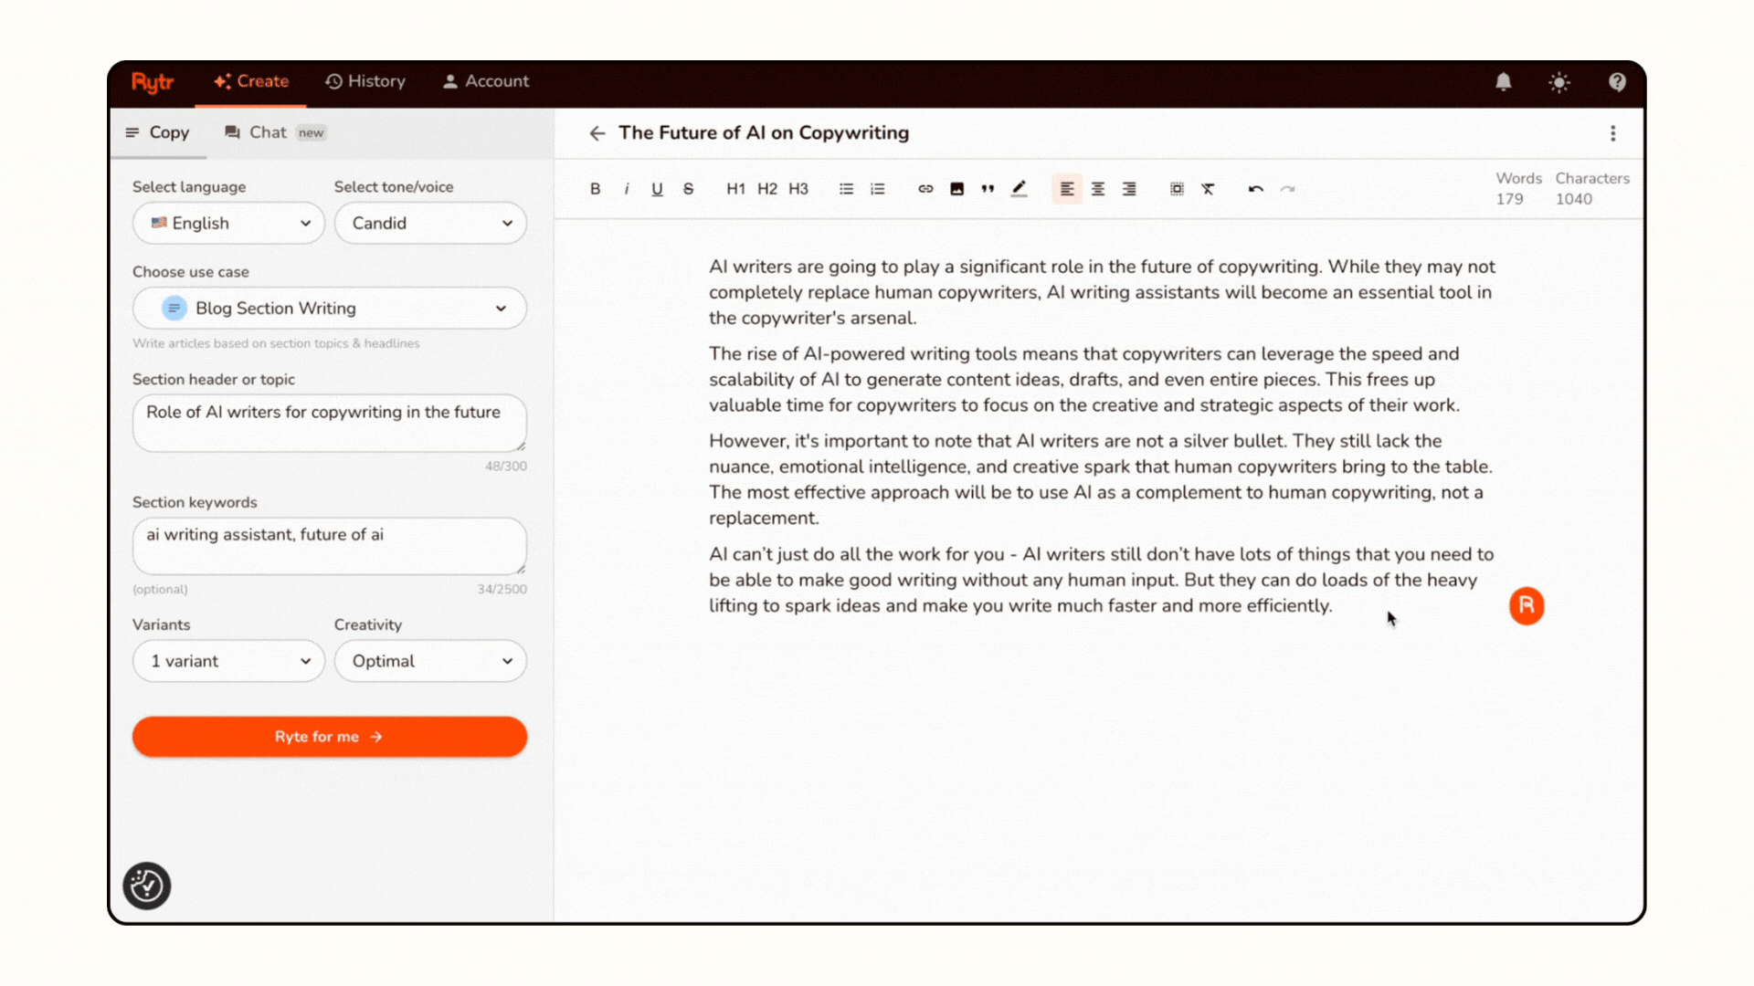This screenshot has height=986, width=1754.
Task: Open the tone/voice dropdown showing Candid
Action: coord(429,223)
